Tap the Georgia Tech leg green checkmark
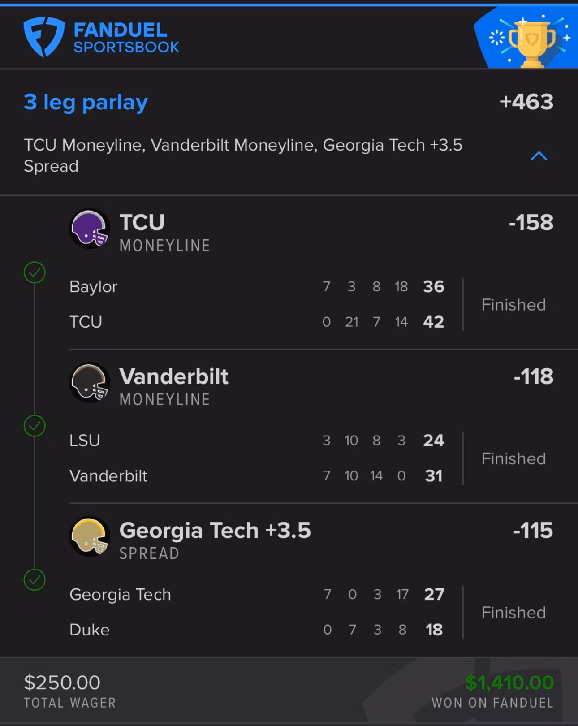Viewport: 578px width, 726px height. click(x=35, y=580)
